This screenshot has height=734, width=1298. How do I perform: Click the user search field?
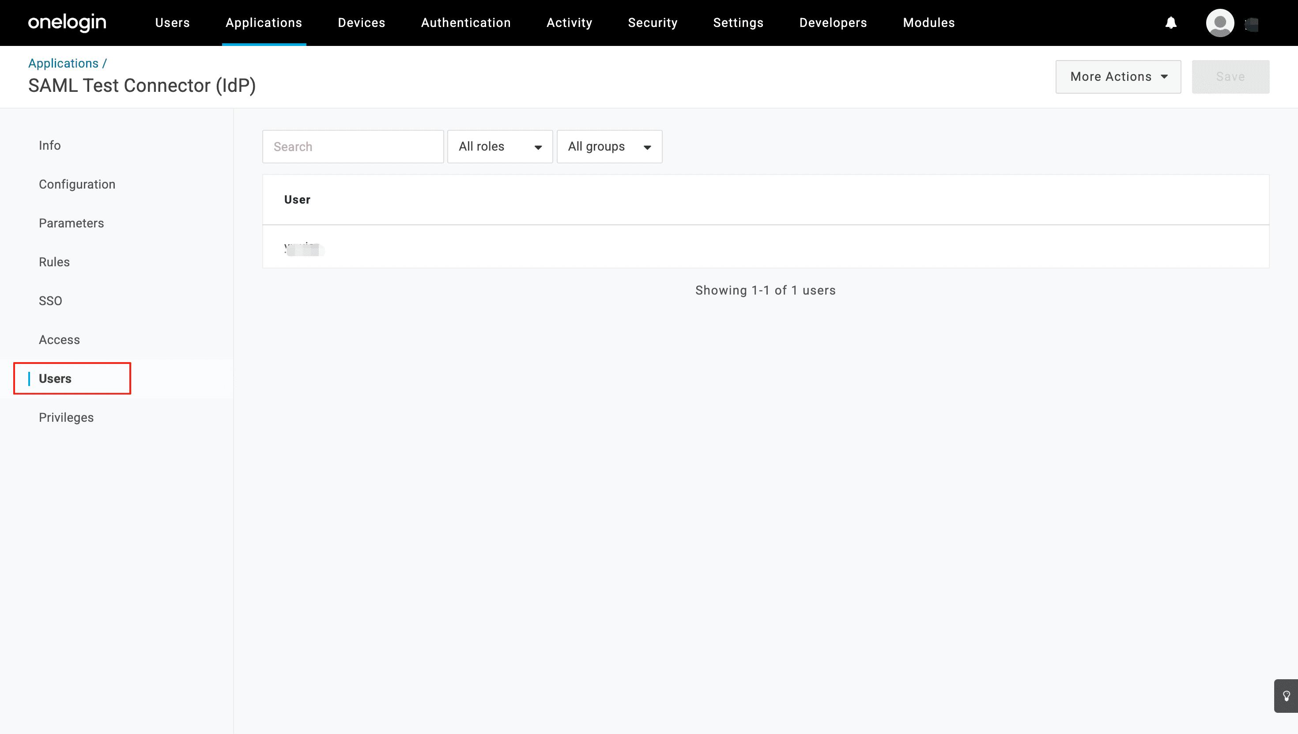(x=353, y=147)
